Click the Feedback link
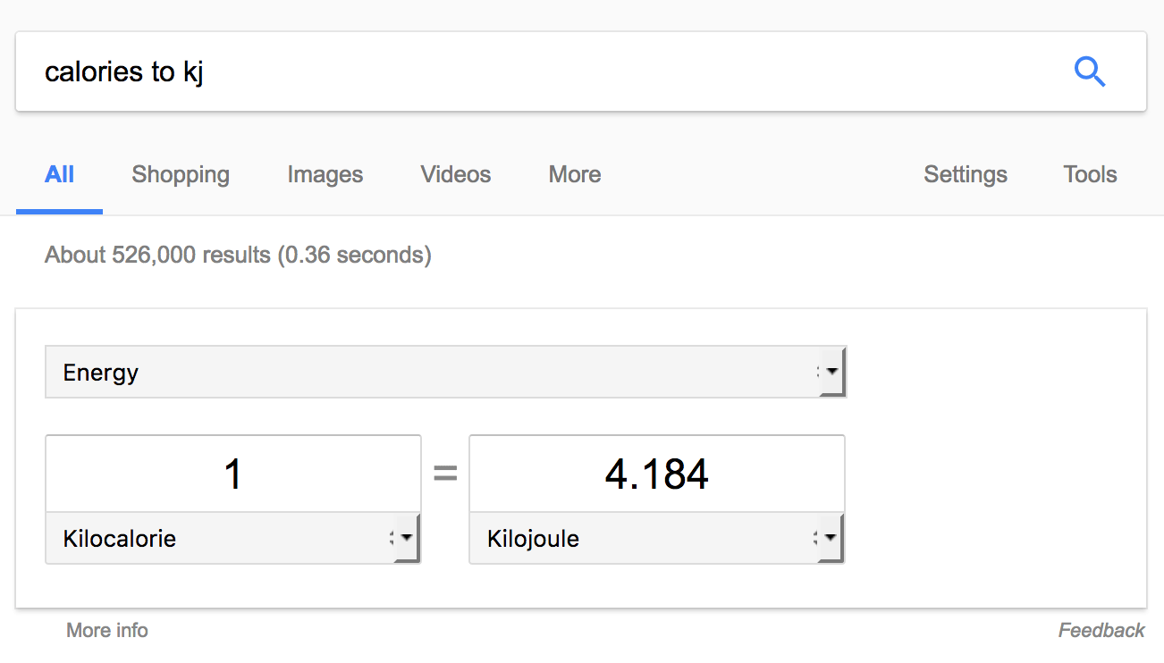1164x663 pixels. pyautogui.click(x=1101, y=630)
